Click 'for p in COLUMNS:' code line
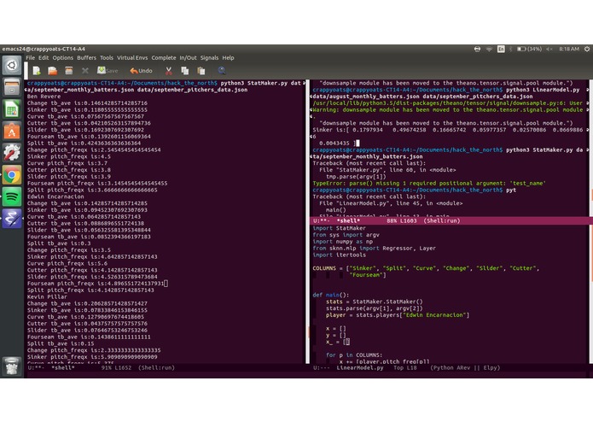The image size is (593, 422). pyautogui.click(x=354, y=355)
